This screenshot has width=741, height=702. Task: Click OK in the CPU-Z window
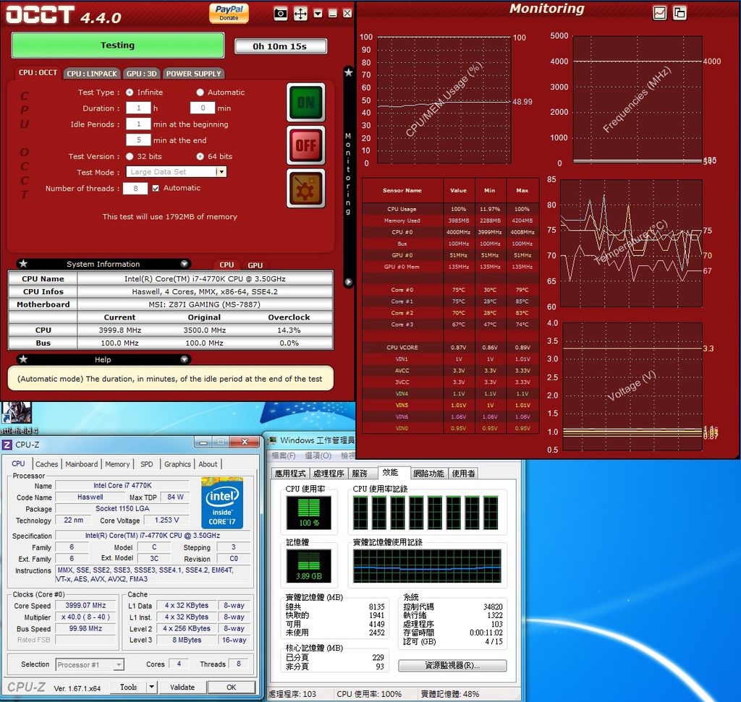coord(231,688)
